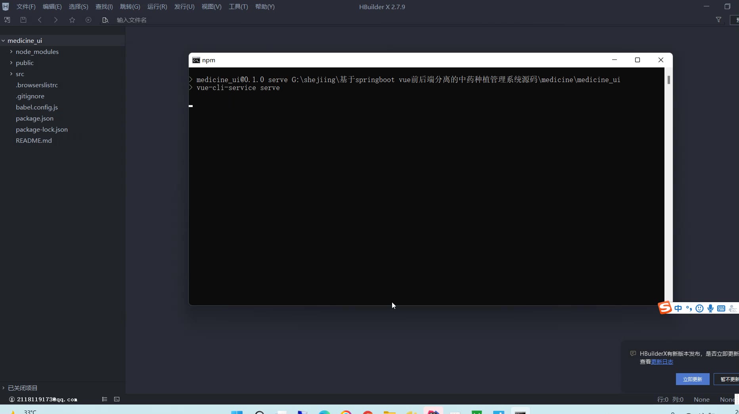Click the soft keyboard icon in Sogou bar

(721, 309)
